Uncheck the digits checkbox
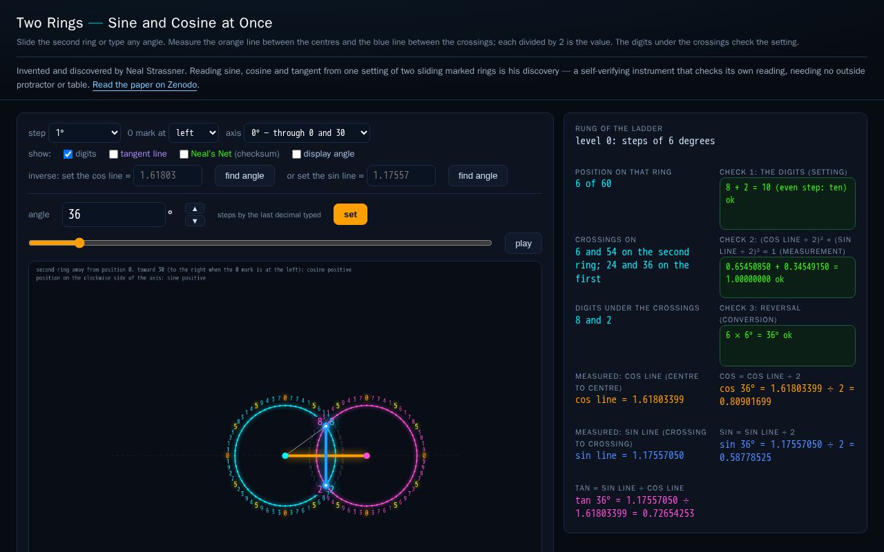Image resolution: width=884 pixels, height=552 pixels. click(x=68, y=154)
